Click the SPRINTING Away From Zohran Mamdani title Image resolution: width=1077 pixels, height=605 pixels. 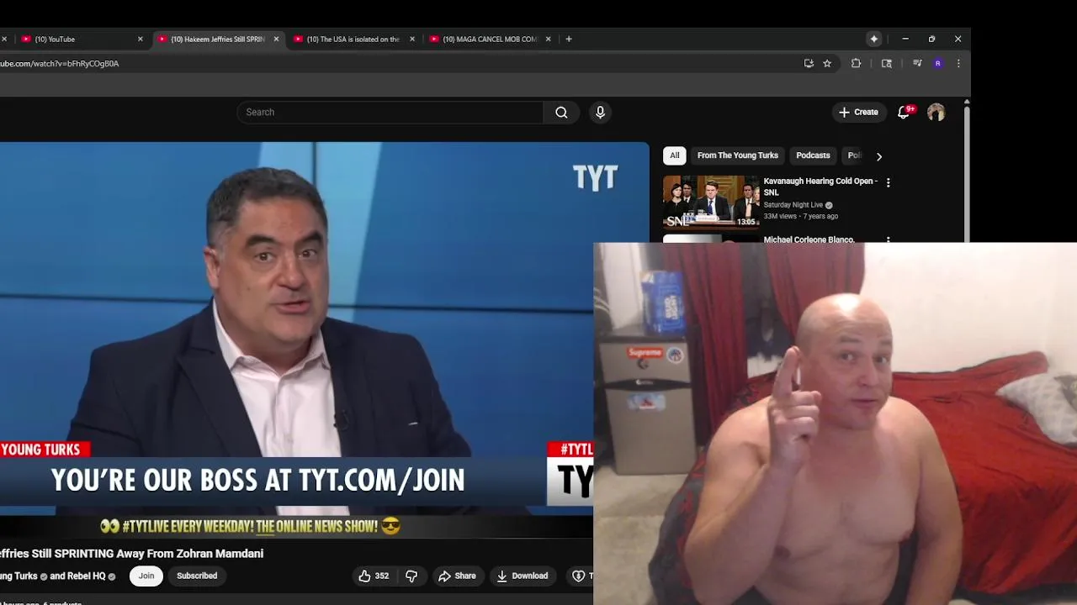point(131,554)
